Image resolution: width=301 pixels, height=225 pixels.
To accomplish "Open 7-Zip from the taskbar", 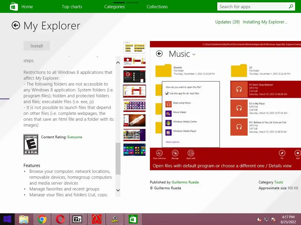I will (x=77, y=219).
